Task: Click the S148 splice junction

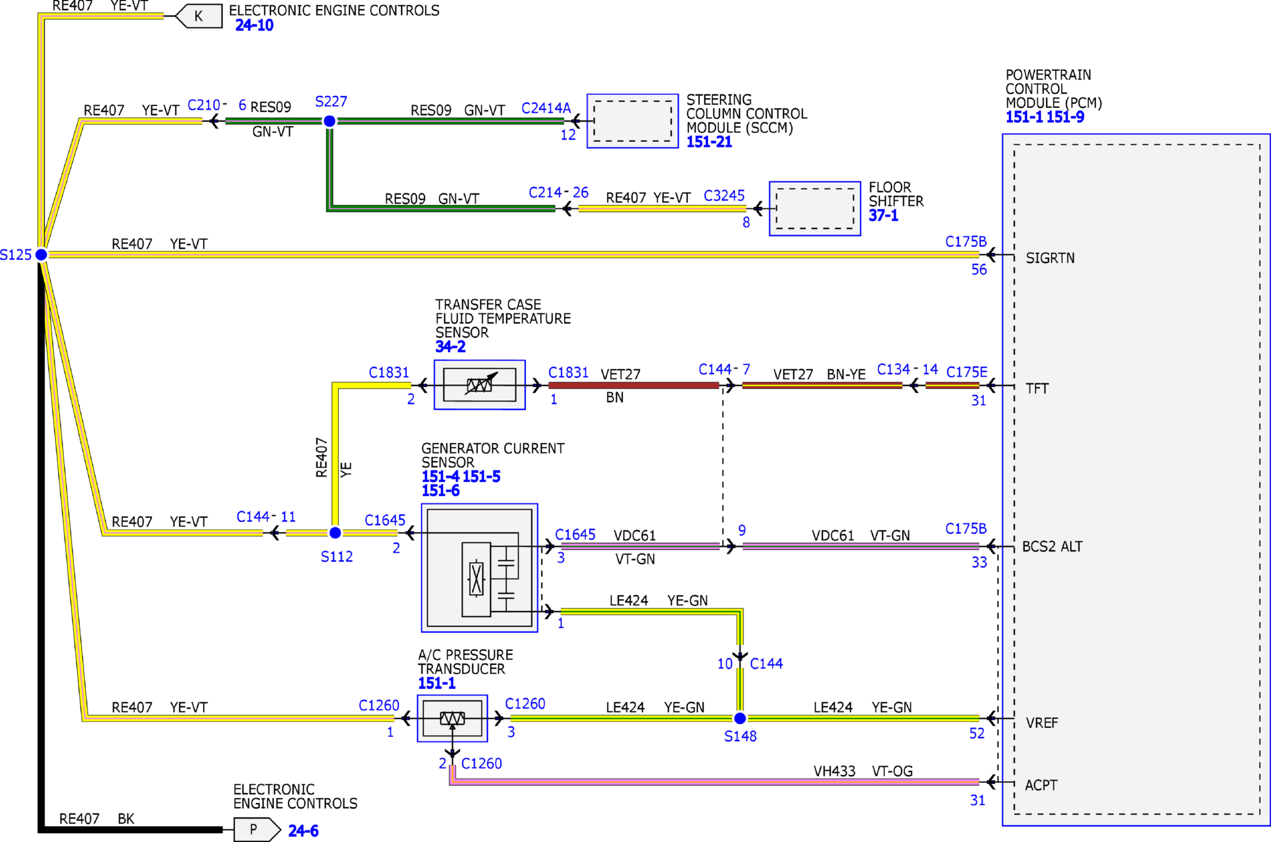Action: [740, 718]
